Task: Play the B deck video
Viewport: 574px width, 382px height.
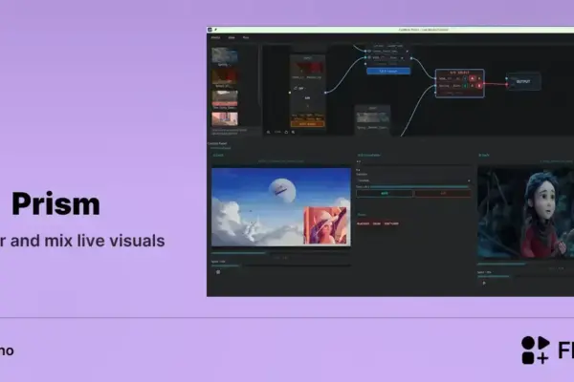Action: click(484, 283)
